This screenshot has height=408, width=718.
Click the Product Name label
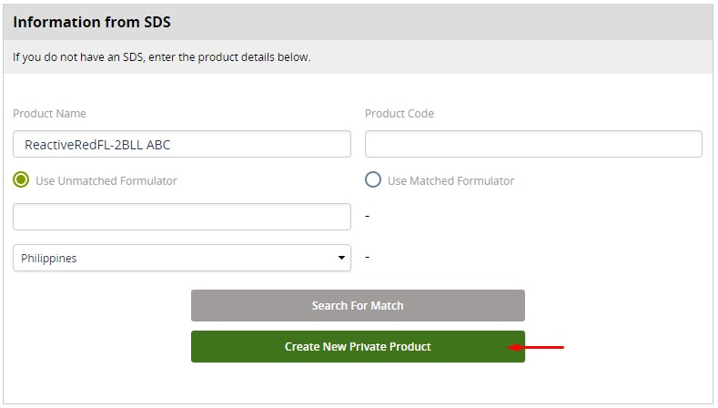(x=50, y=114)
